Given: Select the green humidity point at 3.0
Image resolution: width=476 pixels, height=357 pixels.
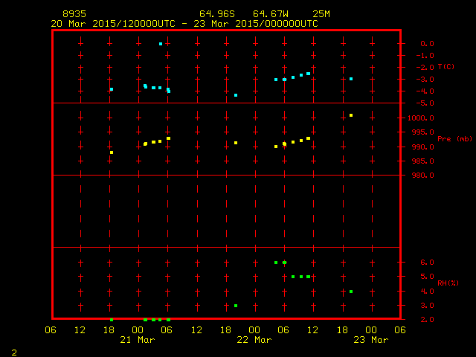Looking at the screenshot, I should [236, 306].
